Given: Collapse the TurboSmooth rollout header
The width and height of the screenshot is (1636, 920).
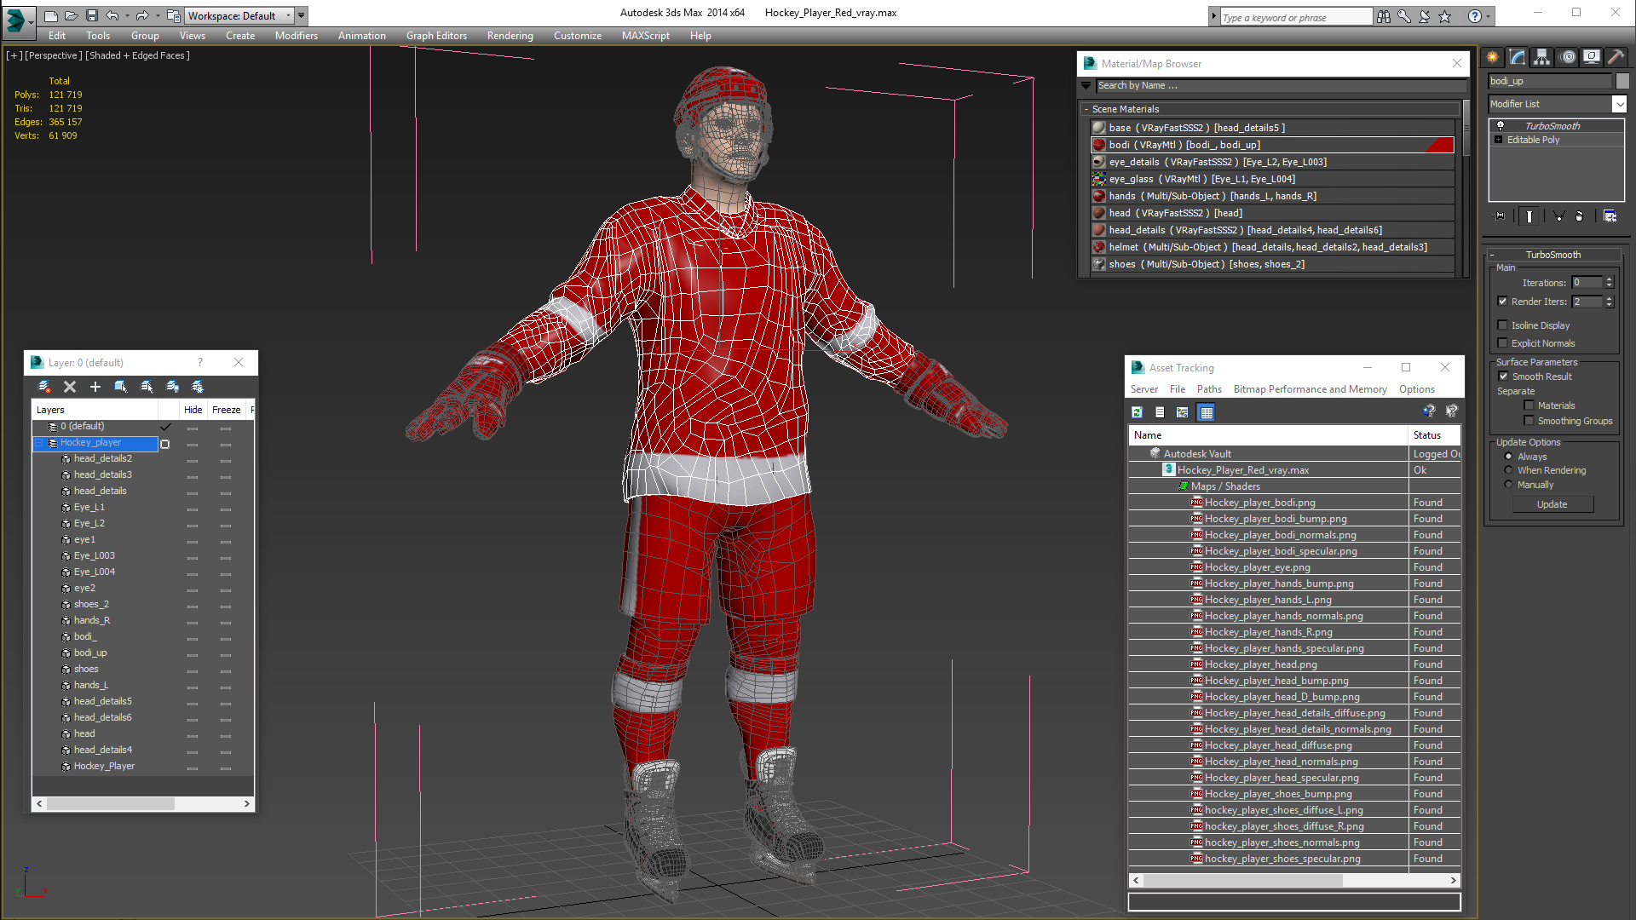Looking at the screenshot, I should (x=1552, y=255).
